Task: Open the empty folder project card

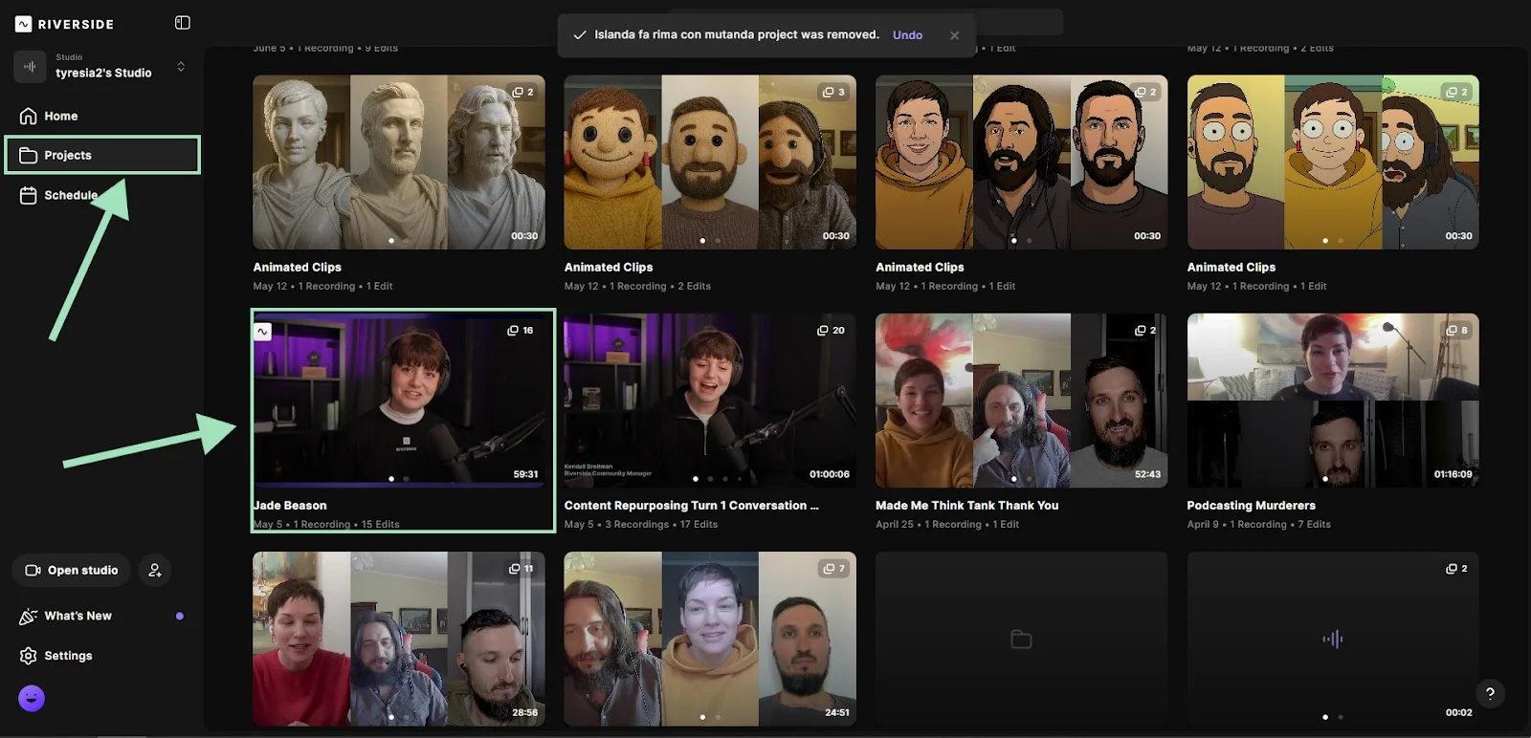Action: coord(1021,639)
